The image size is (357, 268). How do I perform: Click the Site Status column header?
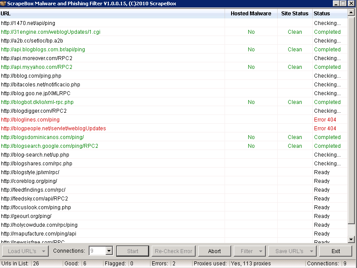(295, 13)
